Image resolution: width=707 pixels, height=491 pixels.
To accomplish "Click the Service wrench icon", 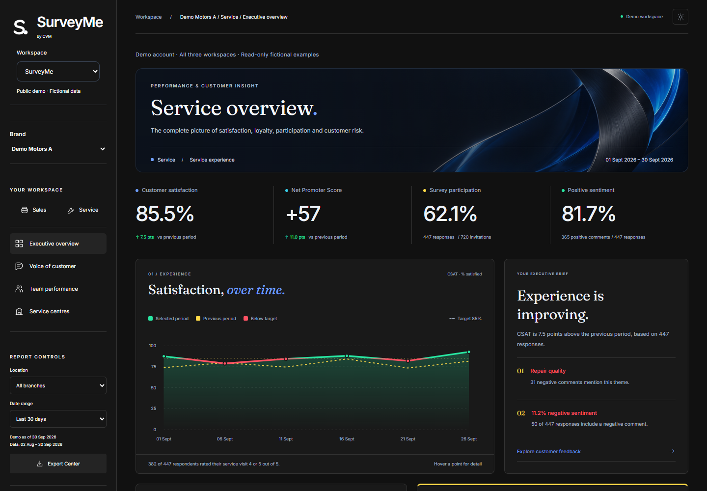I will click(x=71, y=210).
